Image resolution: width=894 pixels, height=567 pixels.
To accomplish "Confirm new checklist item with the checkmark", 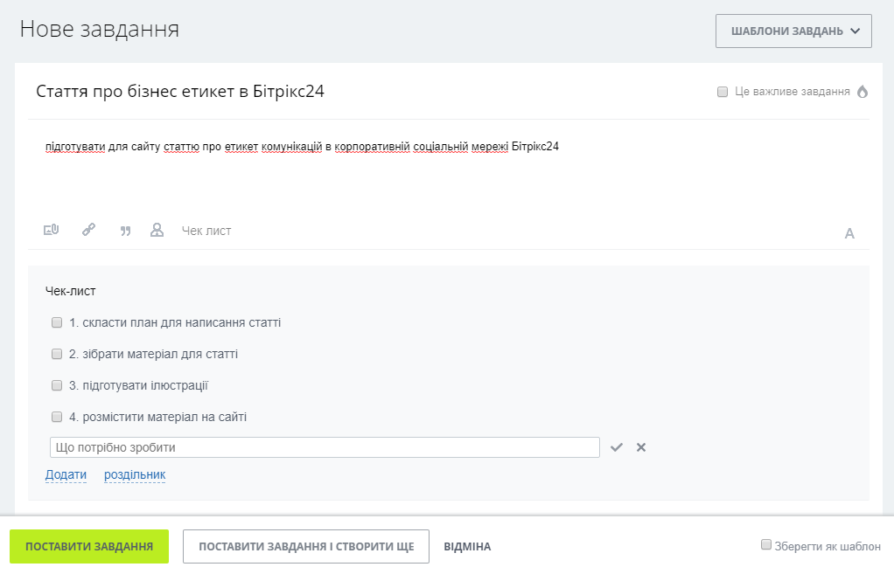I will [x=617, y=447].
